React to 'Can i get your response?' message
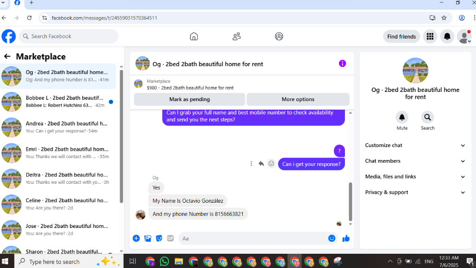 pos(271,164)
